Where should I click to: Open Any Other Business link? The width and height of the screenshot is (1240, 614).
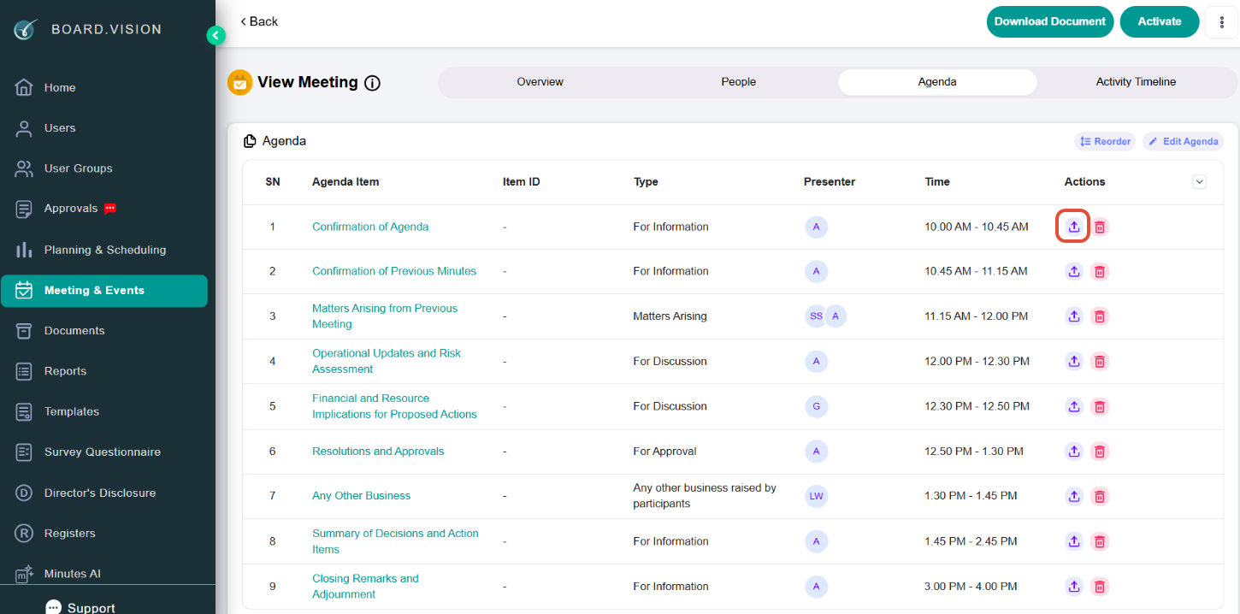pyautogui.click(x=361, y=496)
